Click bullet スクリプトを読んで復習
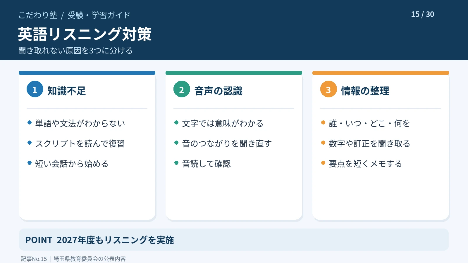 click(x=80, y=144)
